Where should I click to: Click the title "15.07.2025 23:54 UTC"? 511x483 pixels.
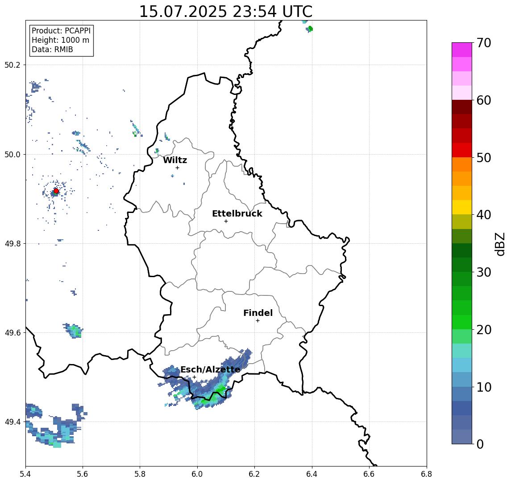pyautogui.click(x=225, y=12)
